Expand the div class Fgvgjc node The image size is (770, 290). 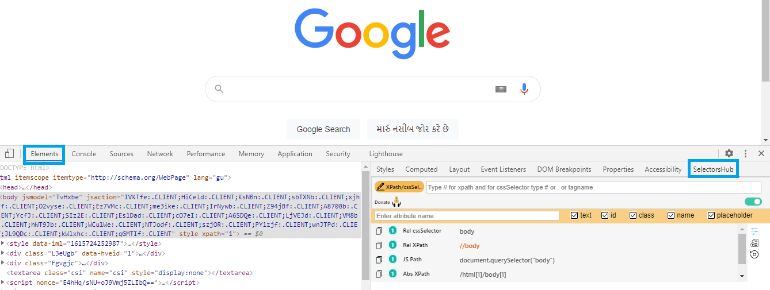point(3,263)
